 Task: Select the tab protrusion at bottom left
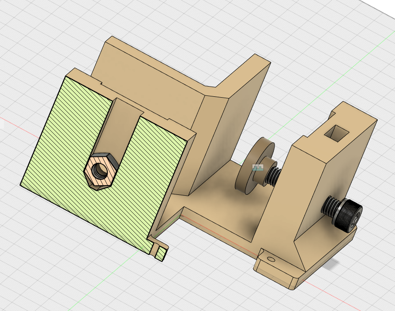[160, 250]
